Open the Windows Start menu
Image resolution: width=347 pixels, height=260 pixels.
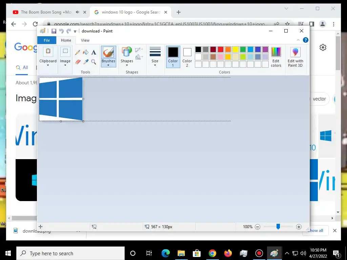pos(8,253)
